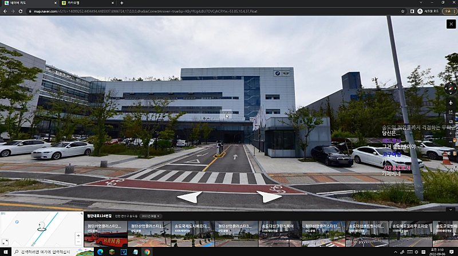This screenshot has width=458, height=256.
Task: Click the road name 첨단대로124번길
Action: [99, 216]
